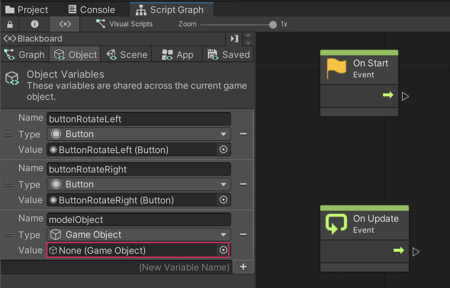Image resolution: width=450 pixels, height=288 pixels.
Task: Select the Saved variables tab
Action: (x=228, y=54)
